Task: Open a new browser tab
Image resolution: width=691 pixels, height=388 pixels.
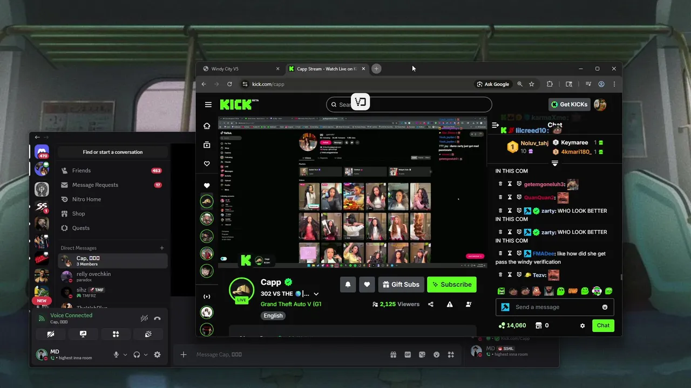Action: [x=376, y=68]
